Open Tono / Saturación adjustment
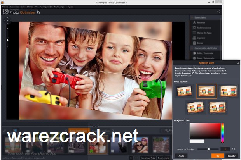 pos(204,58)
